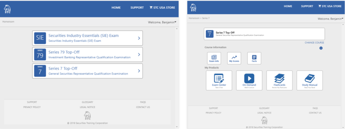This screenshot has width=345, height=129.
Task: Expand the Series 79 Top-Off chevron
Action: [x=139, y=54]
